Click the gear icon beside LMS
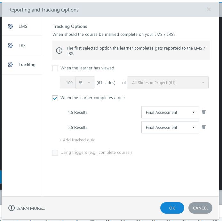222x221 pixels. pos(10,26)
